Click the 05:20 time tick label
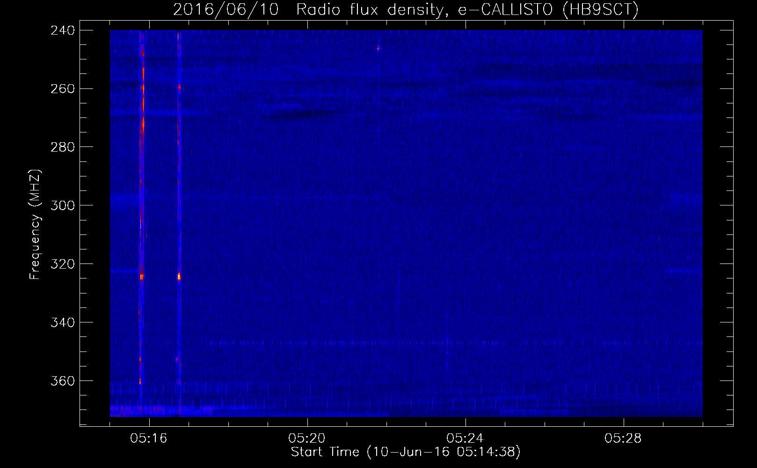This screenshot has width=757, height=468. [x=307, y=439]
